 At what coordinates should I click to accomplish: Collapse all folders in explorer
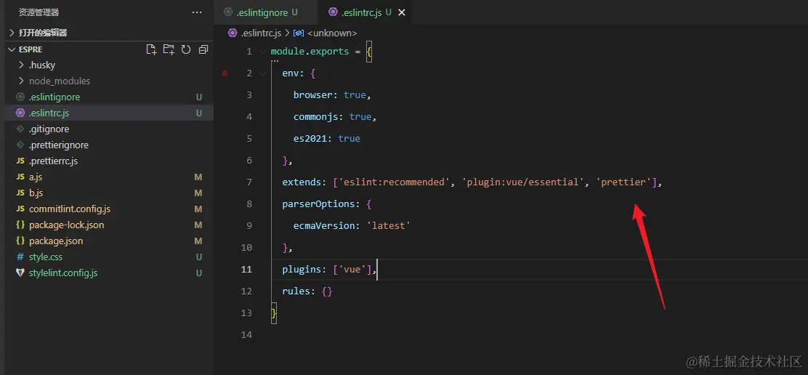click(203, 49)
